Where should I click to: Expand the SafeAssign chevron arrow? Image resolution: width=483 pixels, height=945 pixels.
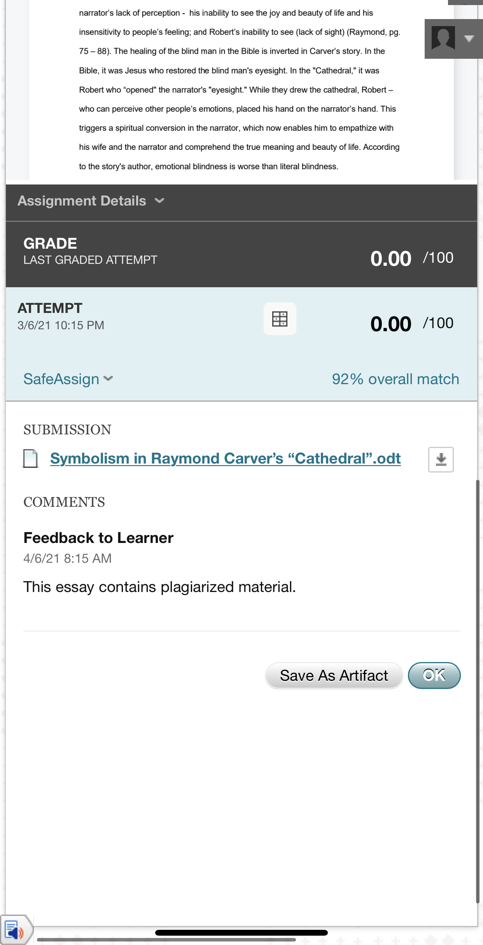(108, 378)
